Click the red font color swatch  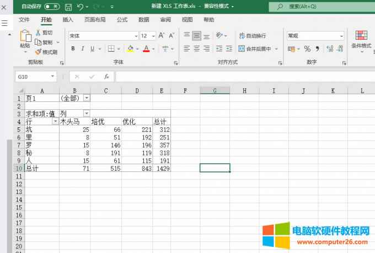coord(146,49)
